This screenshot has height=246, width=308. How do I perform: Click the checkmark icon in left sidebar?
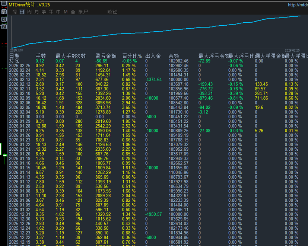pos(4,19)
